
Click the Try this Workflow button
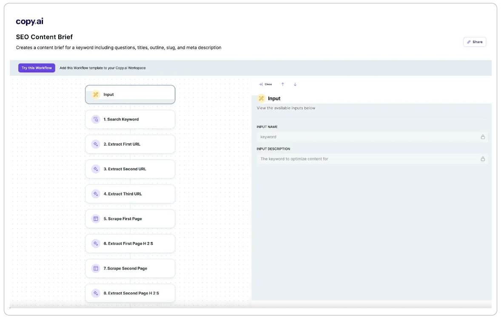[x=37, y=68]
